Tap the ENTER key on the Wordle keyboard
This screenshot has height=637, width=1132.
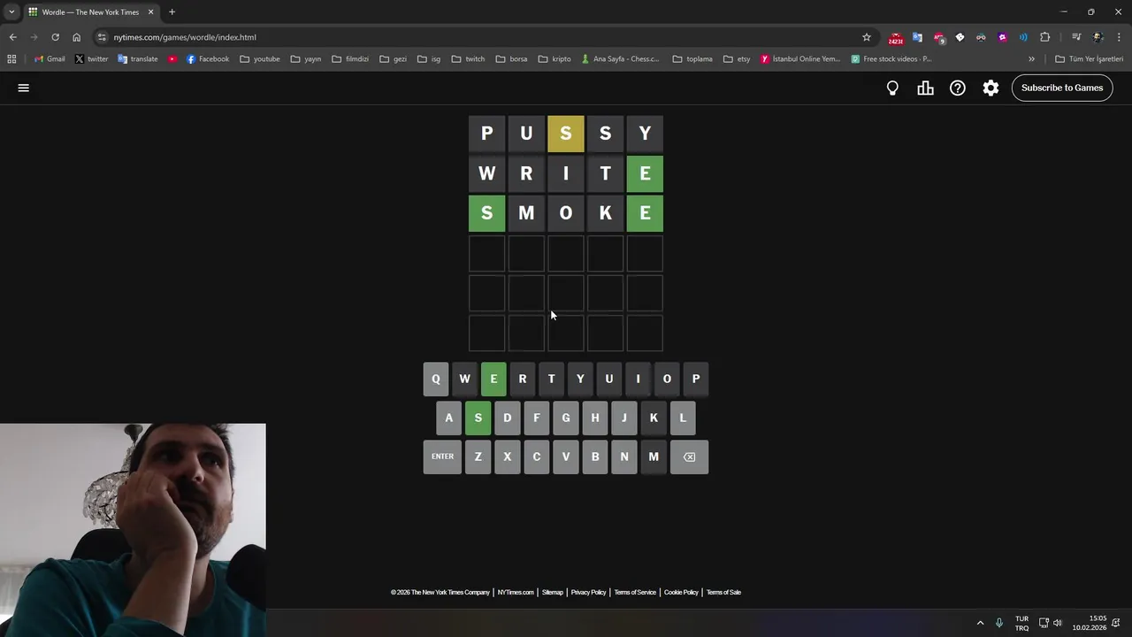[442, 457]
